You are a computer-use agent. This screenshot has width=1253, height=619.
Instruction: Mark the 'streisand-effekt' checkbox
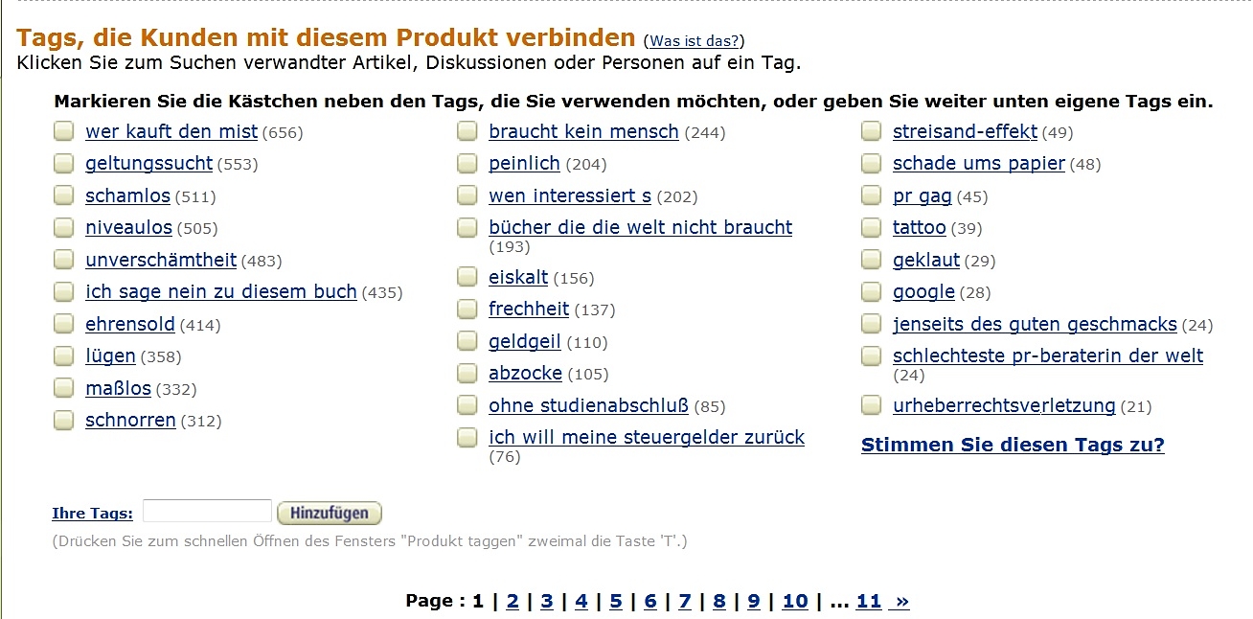pos(871,131)
